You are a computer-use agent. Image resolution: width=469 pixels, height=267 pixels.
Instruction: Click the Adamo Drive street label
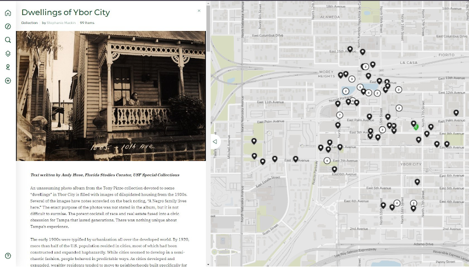(423, 244)
